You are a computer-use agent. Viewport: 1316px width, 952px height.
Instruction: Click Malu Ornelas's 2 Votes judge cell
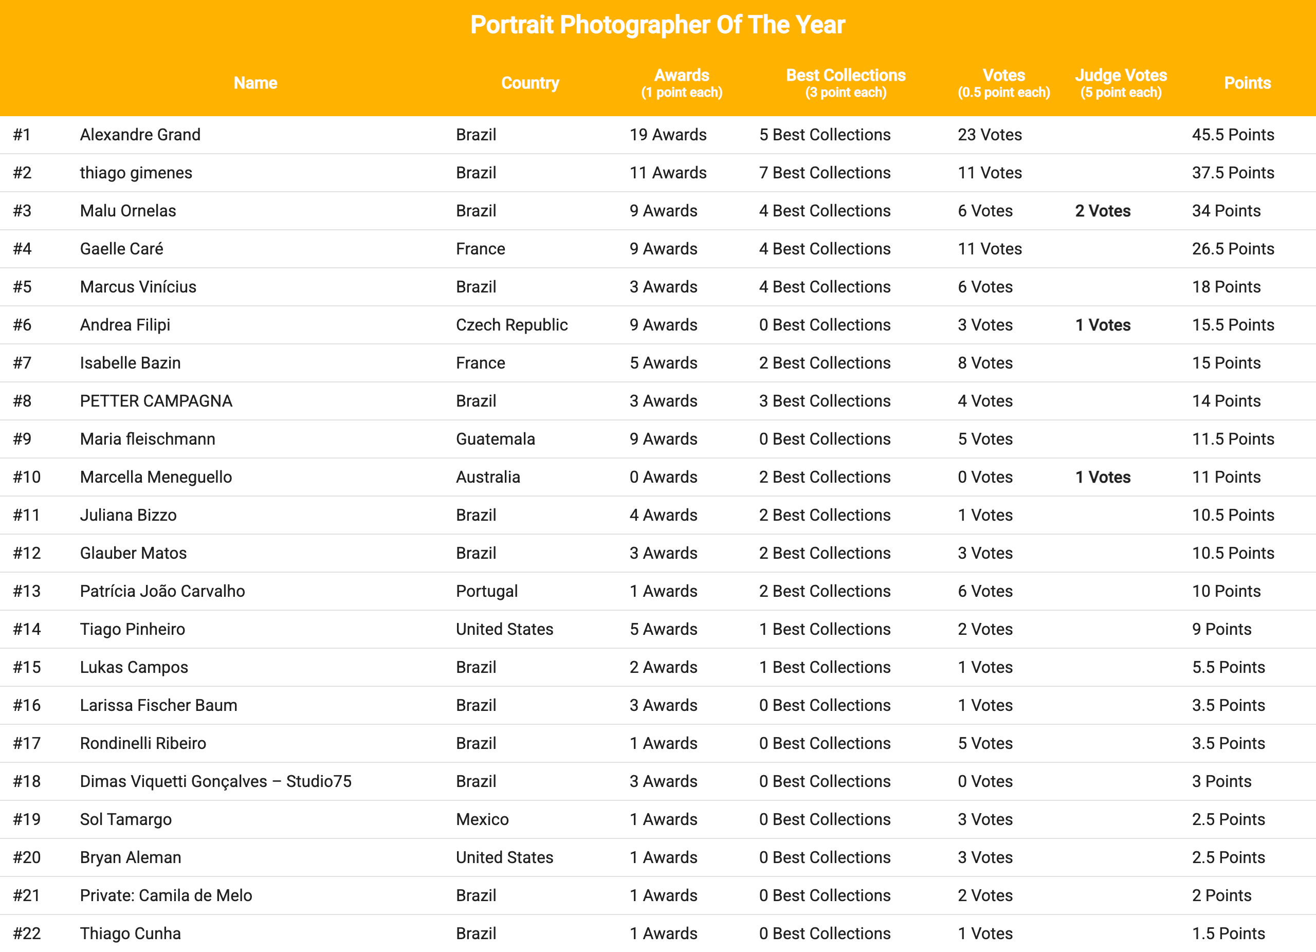pos(1103,211)
